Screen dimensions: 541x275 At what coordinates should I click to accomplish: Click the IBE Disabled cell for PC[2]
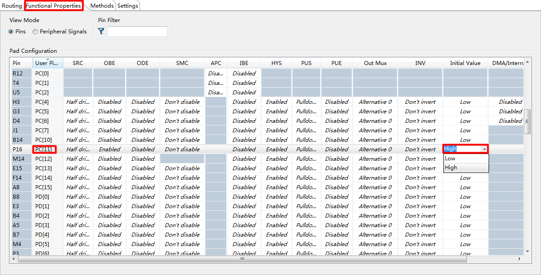[x=244, y=93]
